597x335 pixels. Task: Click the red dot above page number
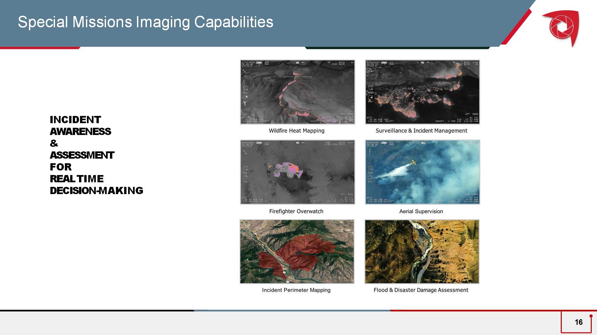[x=591, y=316]
